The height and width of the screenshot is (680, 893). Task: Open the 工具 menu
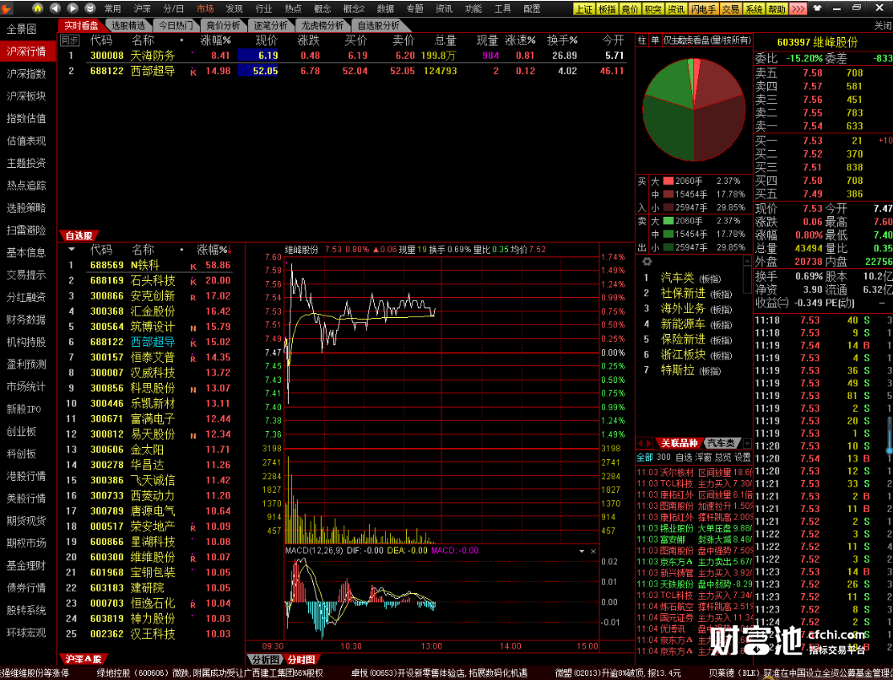point(502,8)
